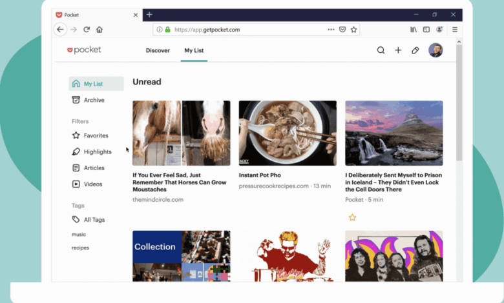Screen dimensions: 504x303
Task: Open the horses thumbnail image
Action: 182,133
